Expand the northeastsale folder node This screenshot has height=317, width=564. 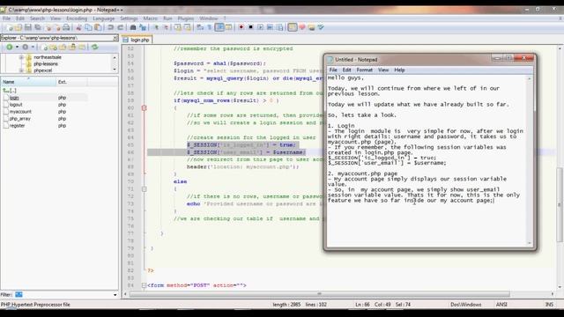[x=21, y=57]
